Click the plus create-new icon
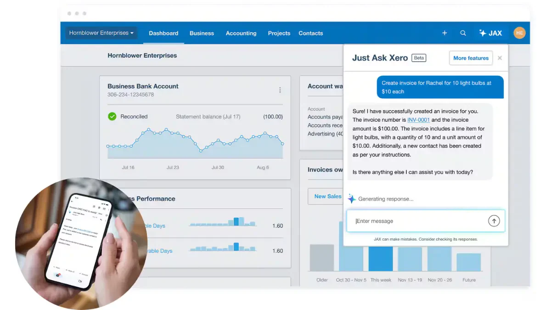 coord(444,33)
